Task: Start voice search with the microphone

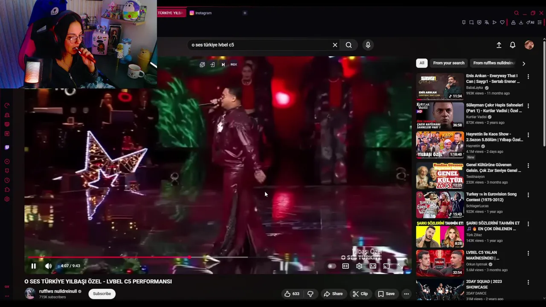Action: pyautogui.click(x=368, y=45)
